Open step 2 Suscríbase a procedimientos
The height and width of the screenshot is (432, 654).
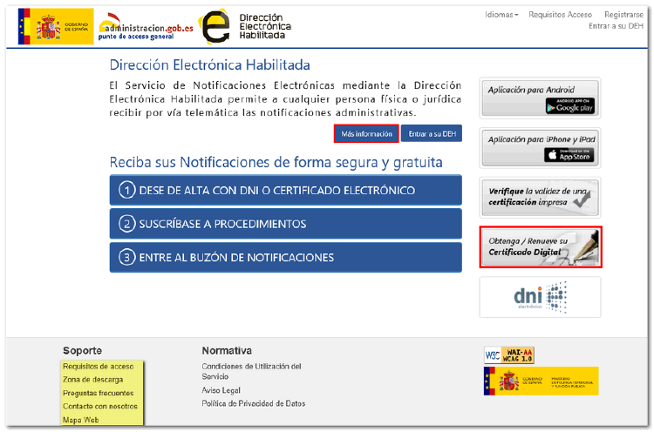[x=286, y=224]
